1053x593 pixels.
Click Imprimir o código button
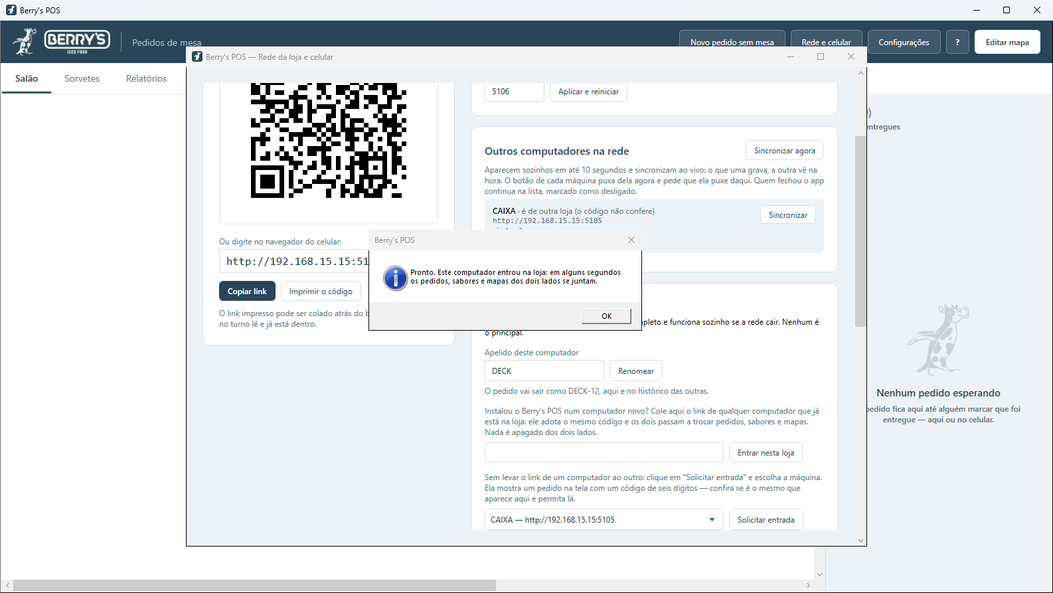coord(321,291)
